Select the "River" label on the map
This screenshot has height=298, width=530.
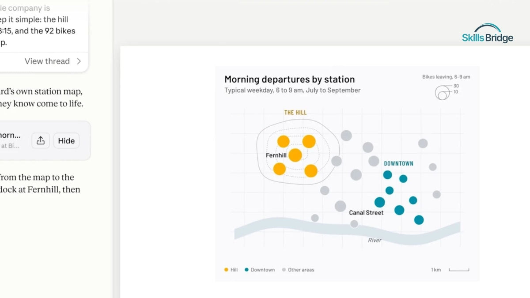[375, 240]
